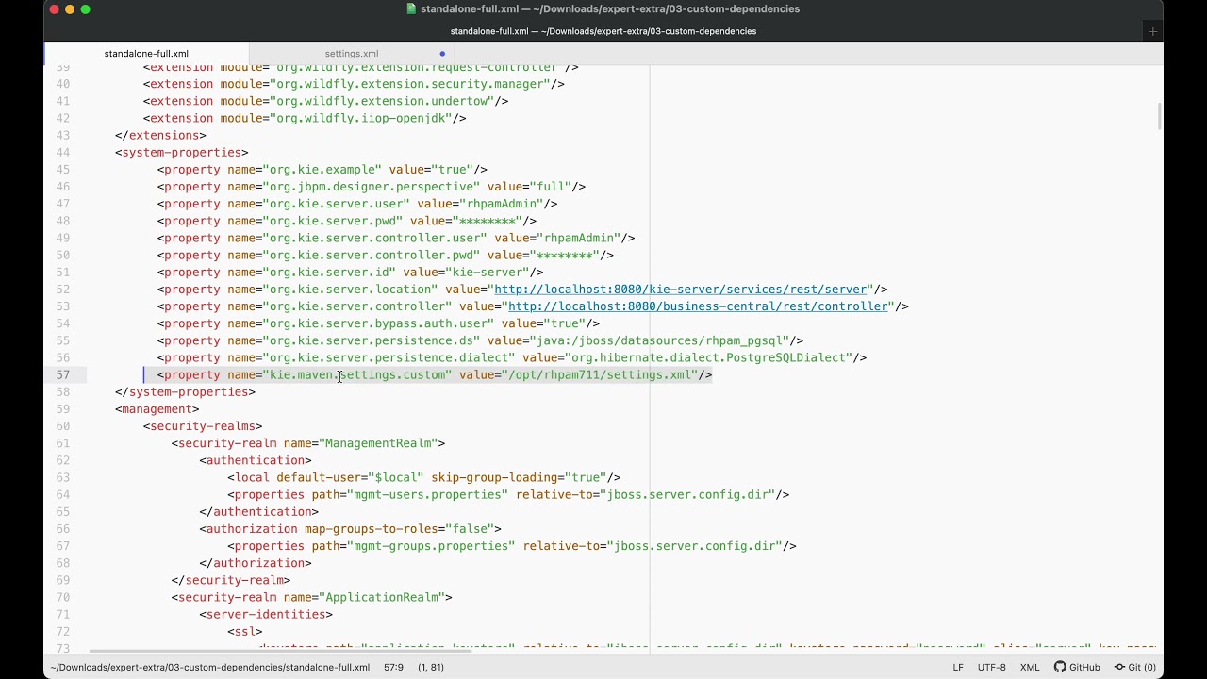Click the plus icon in the title bar
Image resolution: width=1207 pixels, height=679 pixels.
[1152, 31]
